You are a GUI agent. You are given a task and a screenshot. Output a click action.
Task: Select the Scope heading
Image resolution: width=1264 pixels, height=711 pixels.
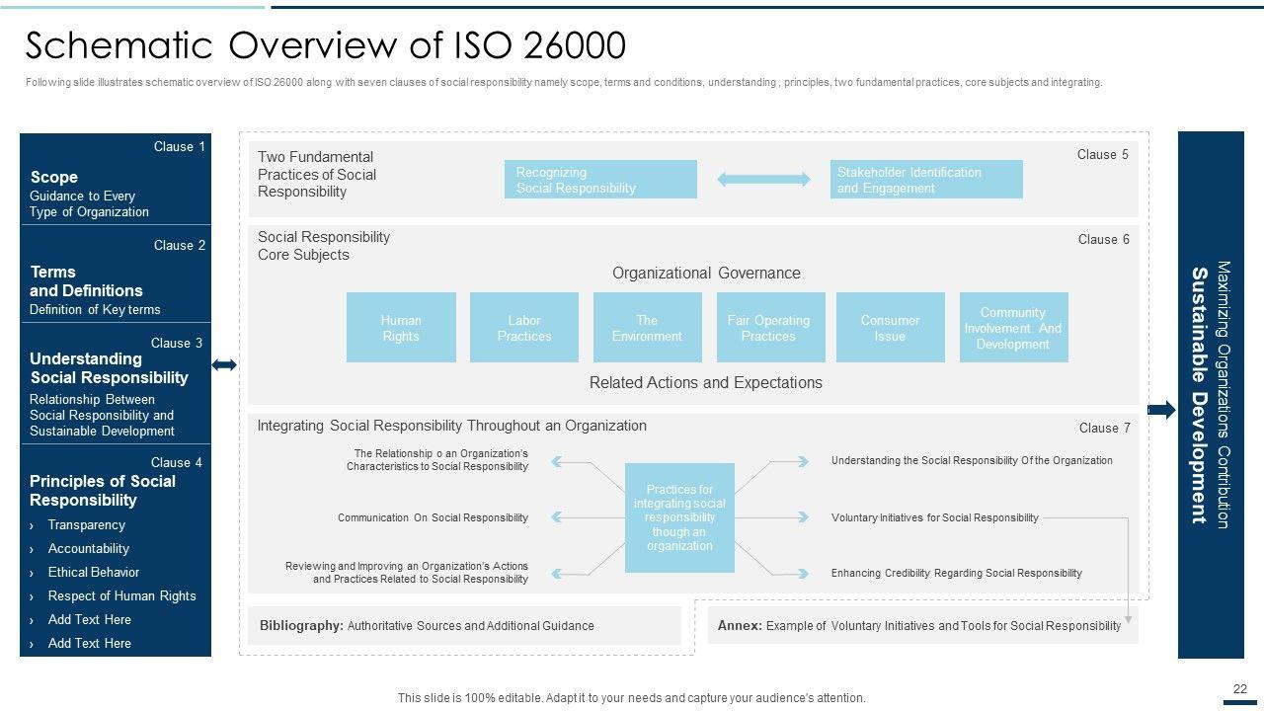point(54,177)
